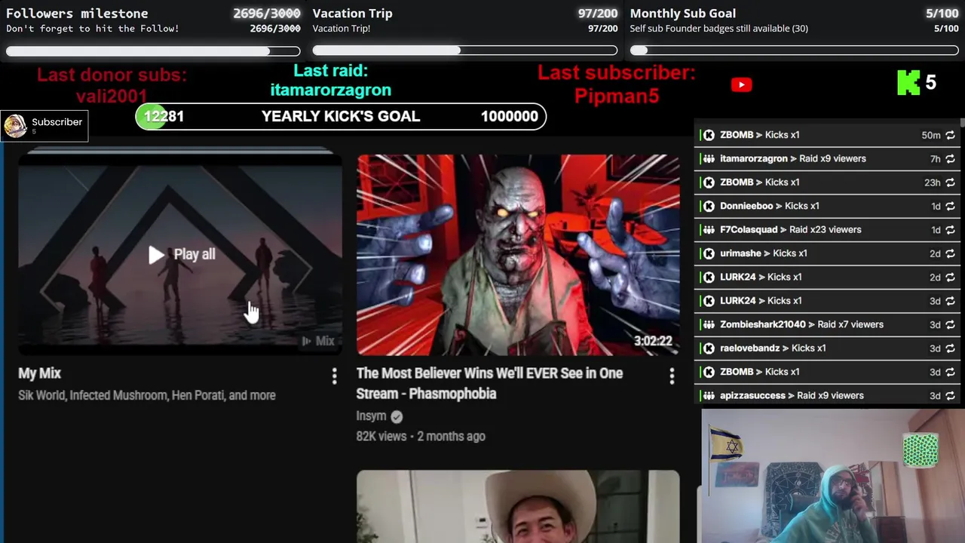Screen dimensions: 965x543
Task: Click last donor name 'vali2001'
Action: coord(112,96)
